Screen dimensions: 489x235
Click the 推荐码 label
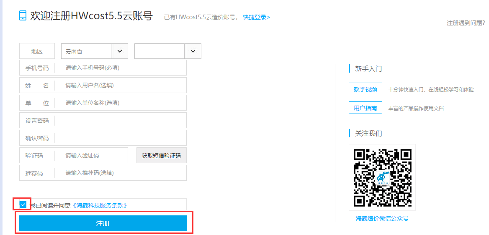(x=34, y=173)
